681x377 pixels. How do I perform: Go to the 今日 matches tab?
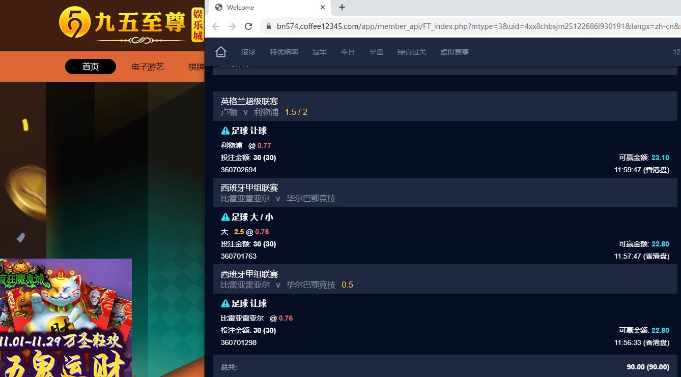348,52
